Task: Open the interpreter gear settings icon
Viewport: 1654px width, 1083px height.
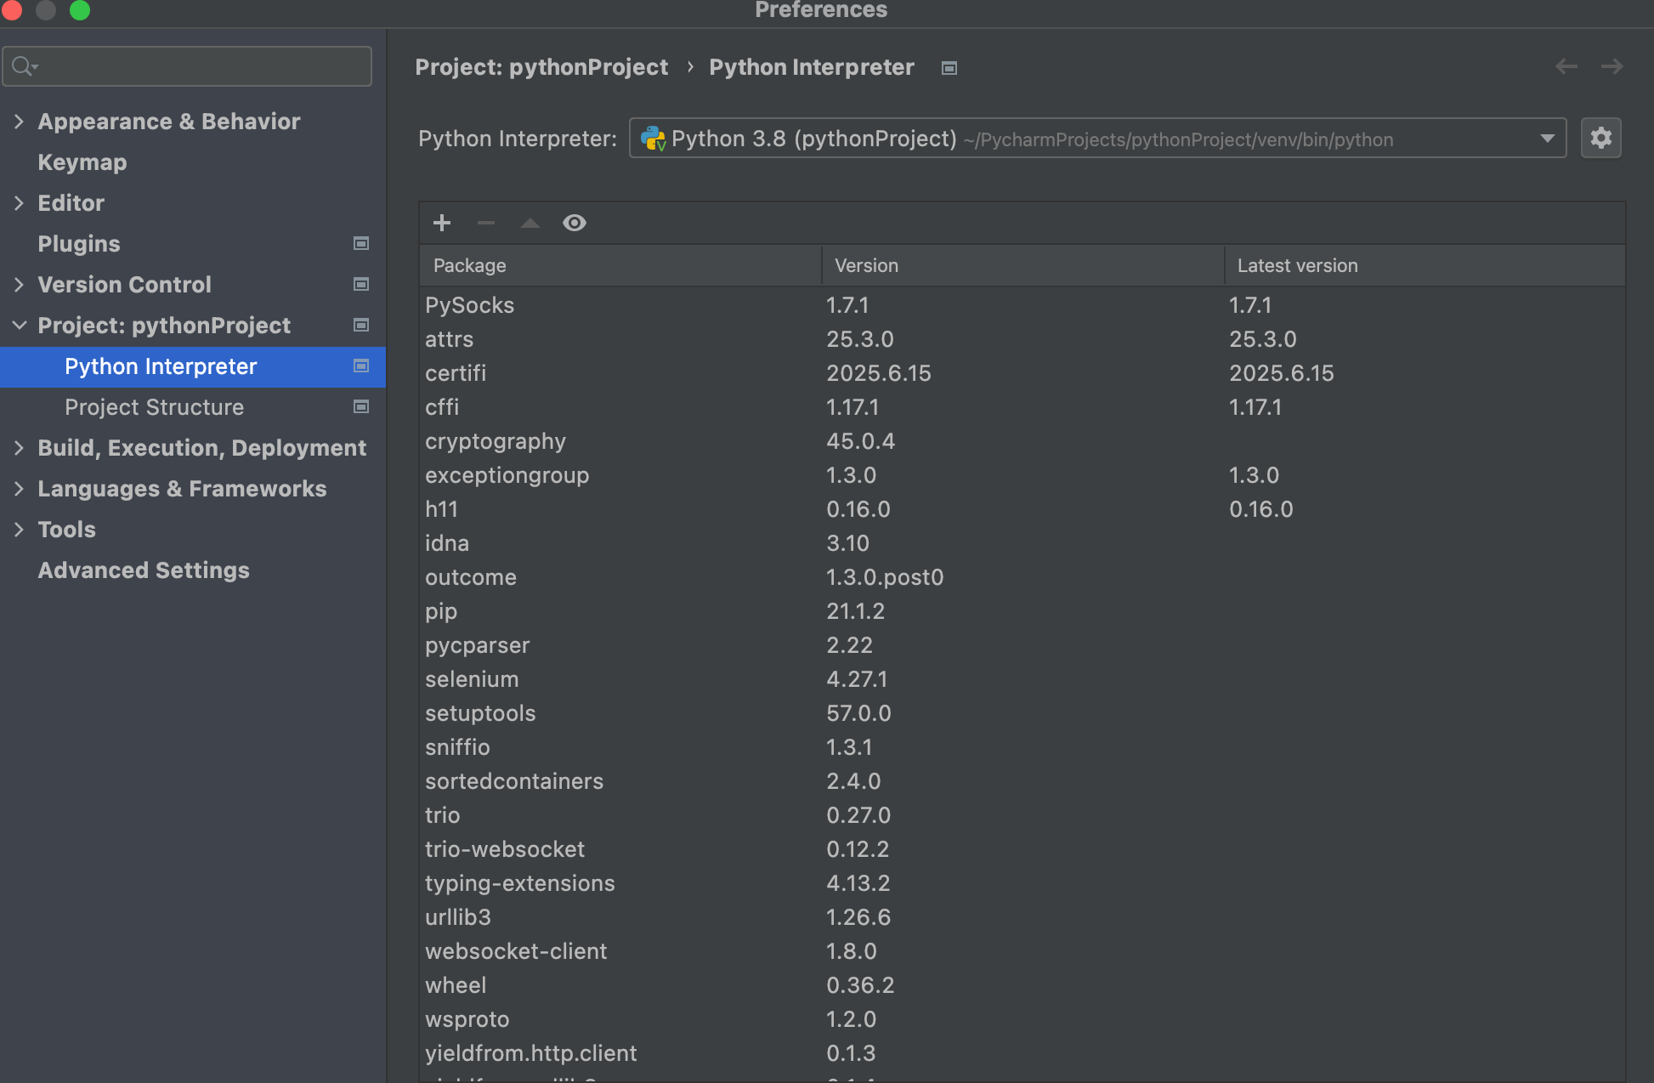Action: [x=1600, y=138]
